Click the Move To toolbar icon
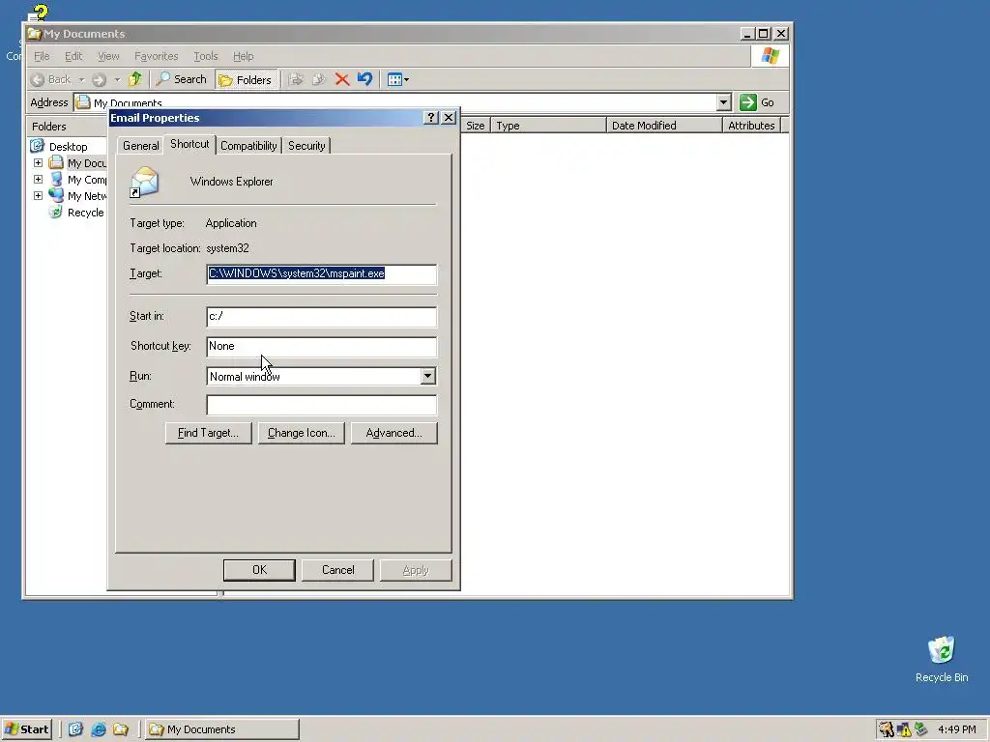This screenshot has width=990, height=742. pos(296,79)
